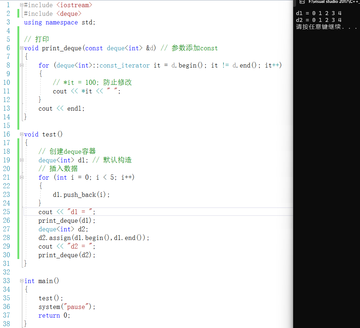Viewport: 360px width, 328px height.
Task: Click the 'deque<int> d2;' declaration
Action: coord(63,229)
